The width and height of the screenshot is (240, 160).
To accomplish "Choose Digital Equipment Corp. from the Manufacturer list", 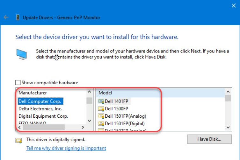I will tap(43, 116).
